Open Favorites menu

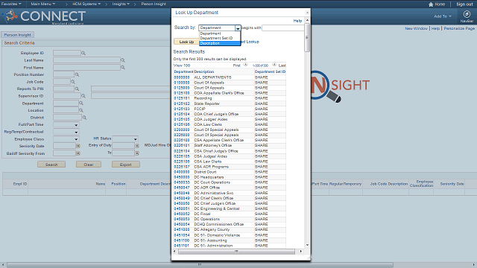(x=11, y=4)
